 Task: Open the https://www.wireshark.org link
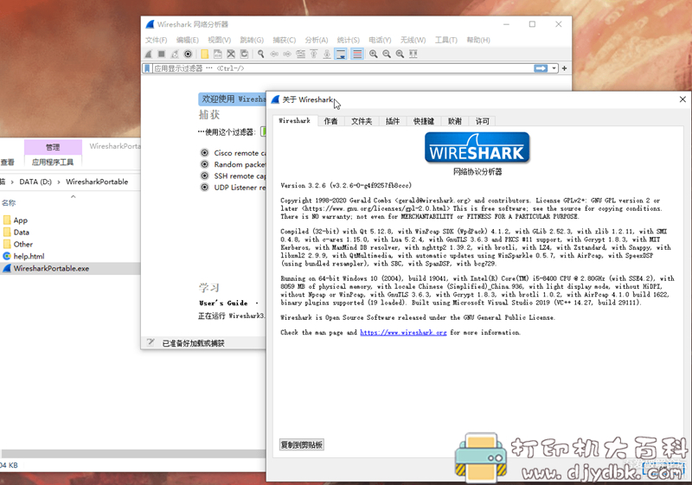tap(403, 333)
